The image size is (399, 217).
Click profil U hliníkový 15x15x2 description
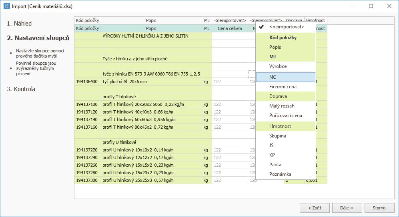(151, 165)
